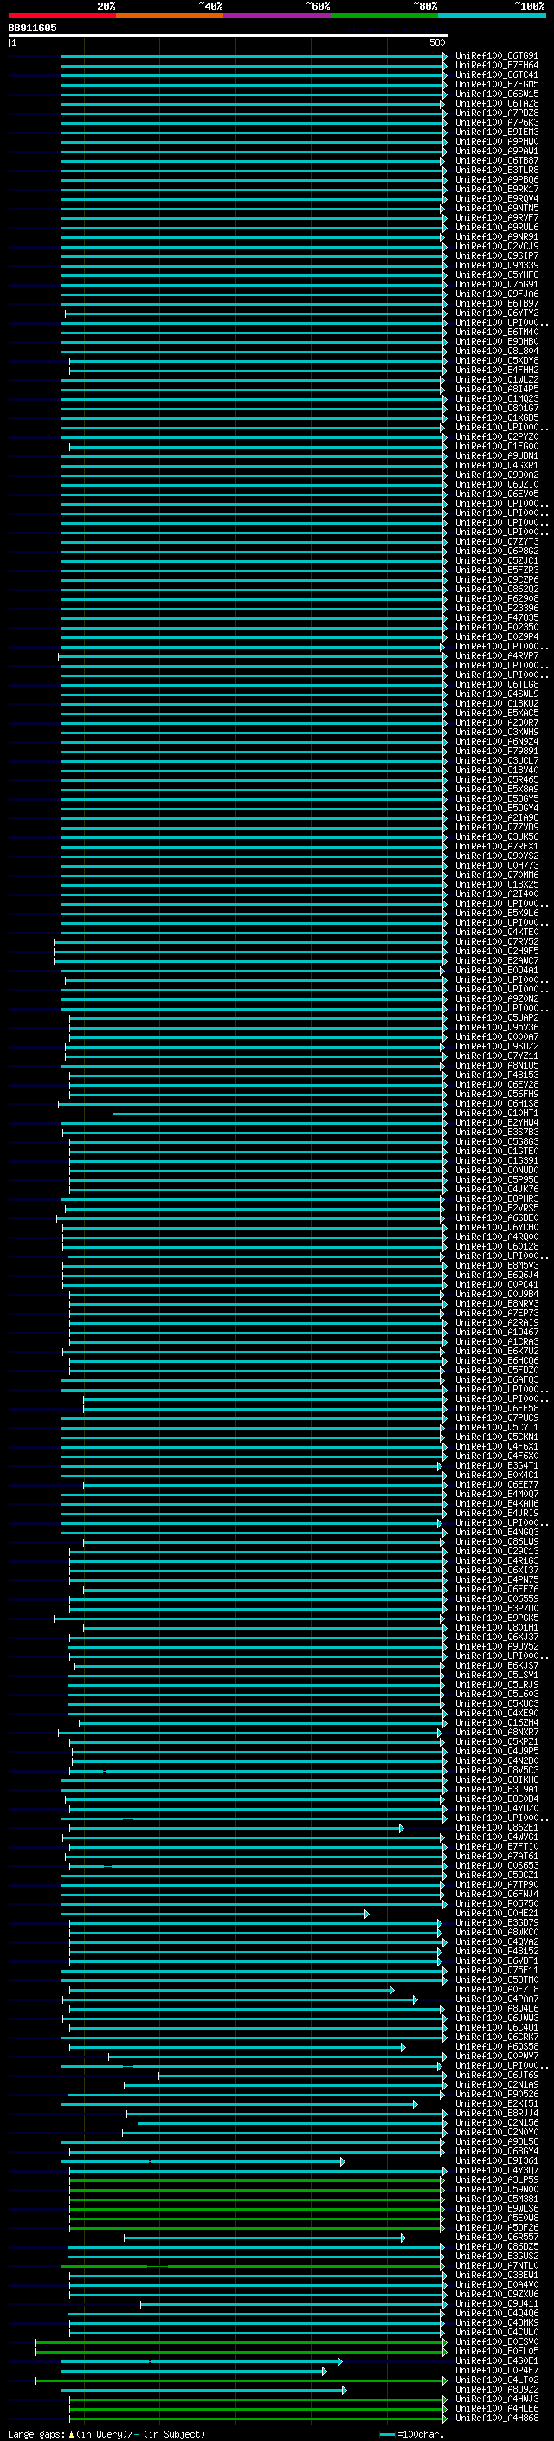Select the UniRef100_Q4PAA7 label
The image size is (554, 2441).
(x=496, y=1999)
